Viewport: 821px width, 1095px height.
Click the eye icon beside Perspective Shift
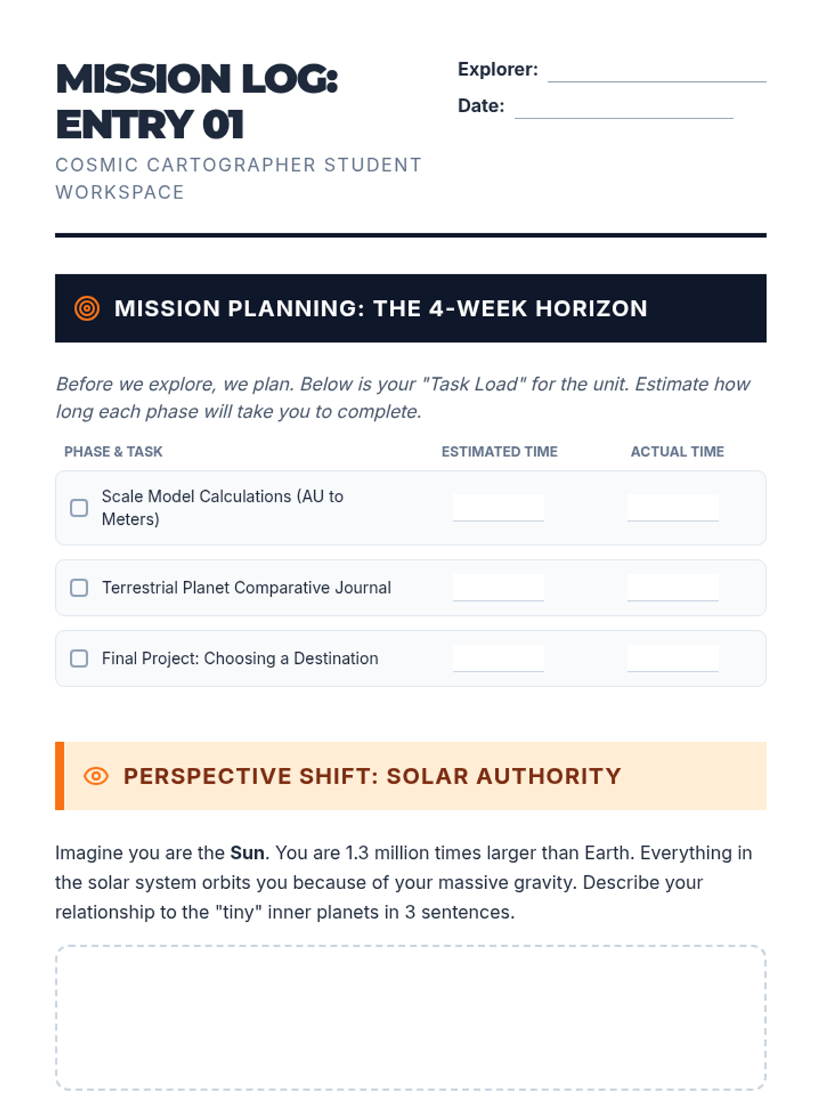tap(96, 776)
